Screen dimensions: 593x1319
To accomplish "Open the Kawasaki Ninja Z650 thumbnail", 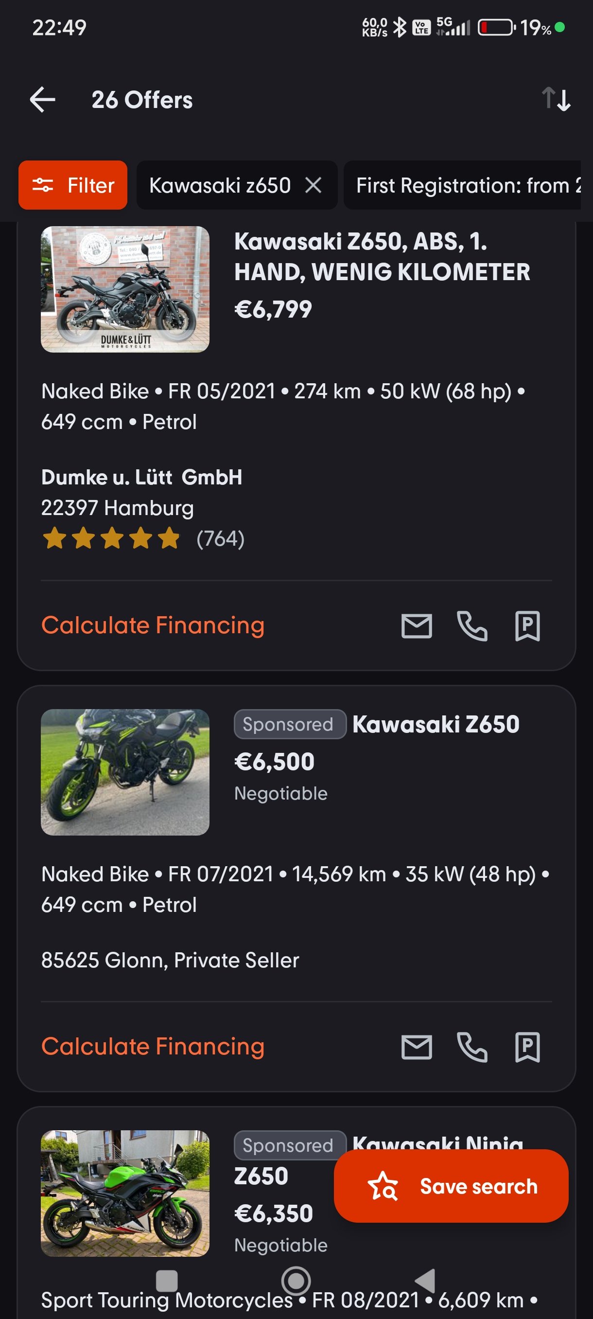I will click(125, 1193).
